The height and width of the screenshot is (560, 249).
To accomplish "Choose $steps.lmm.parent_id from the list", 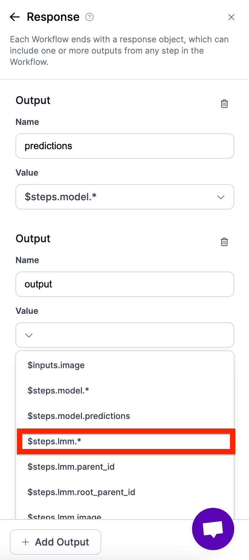I will point(71,467).
